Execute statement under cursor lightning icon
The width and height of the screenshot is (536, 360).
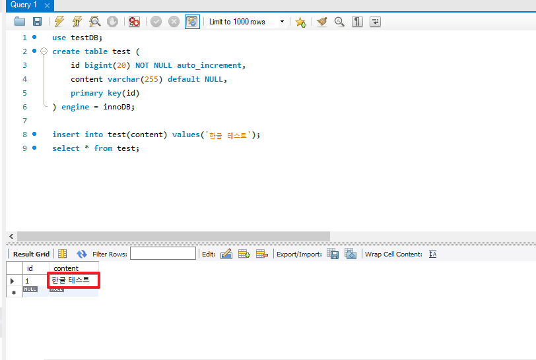[x=77, y=22]
